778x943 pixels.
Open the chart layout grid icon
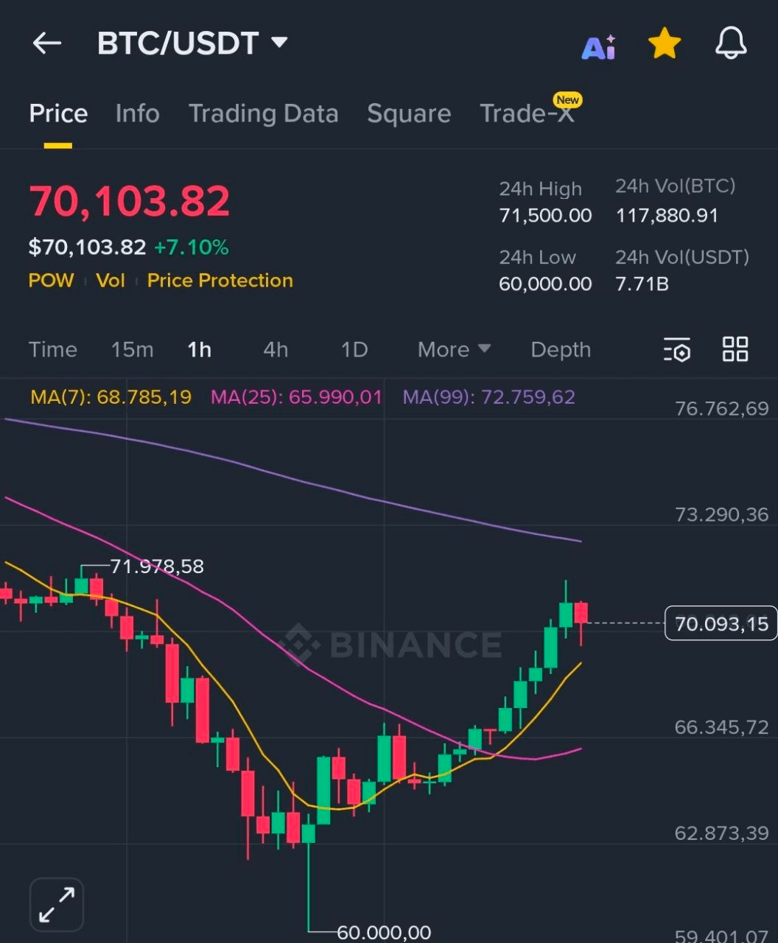click(x=735, y=349)
